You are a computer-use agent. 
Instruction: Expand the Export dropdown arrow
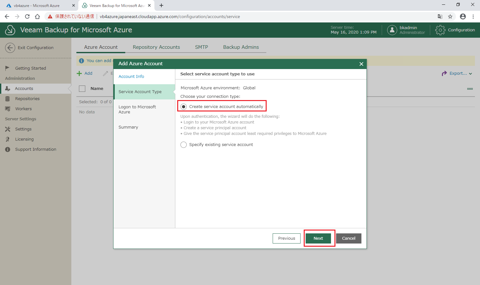point(470,74)
